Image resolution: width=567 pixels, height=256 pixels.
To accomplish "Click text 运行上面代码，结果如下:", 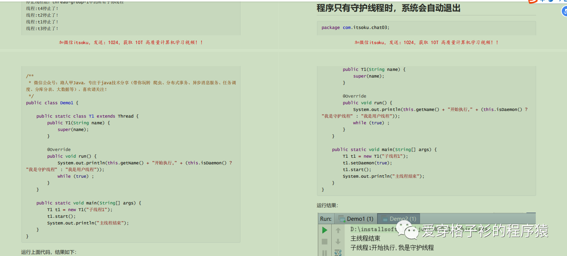I will point(49,252).
